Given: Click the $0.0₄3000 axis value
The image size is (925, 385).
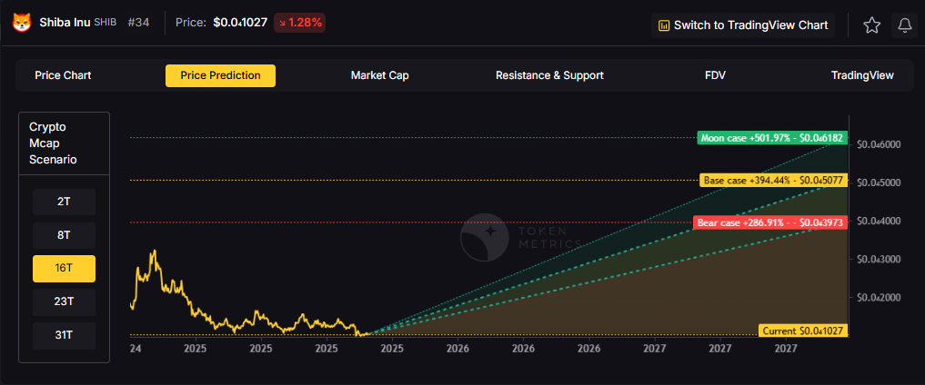Looking at the screenshot, I should pyautogui.click(x=879, y=260).
